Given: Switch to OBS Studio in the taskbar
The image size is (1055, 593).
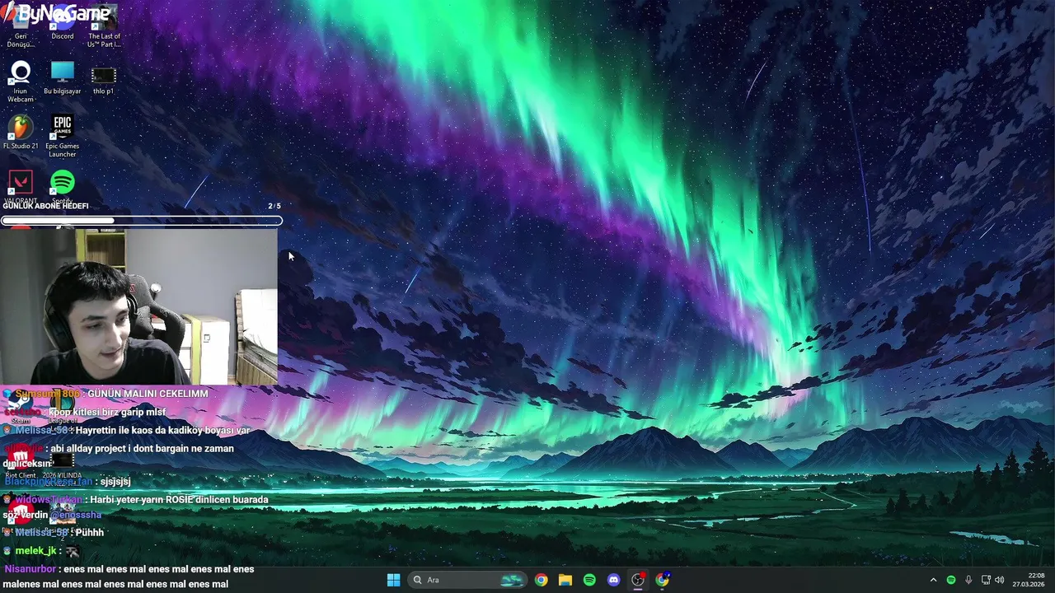Looking at the screenshot, I should coord(638,580).
